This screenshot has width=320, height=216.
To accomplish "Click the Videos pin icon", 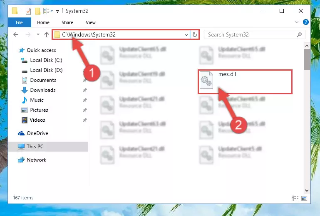I will coord(85,120).
